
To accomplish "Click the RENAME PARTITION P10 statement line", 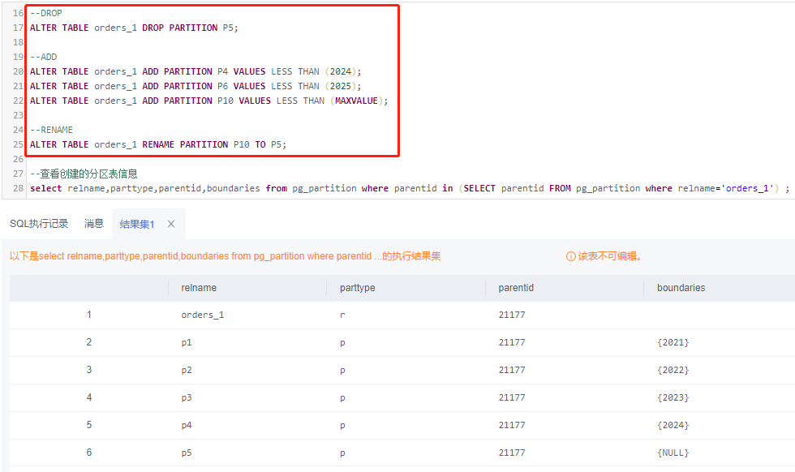I will coord(158,144).
